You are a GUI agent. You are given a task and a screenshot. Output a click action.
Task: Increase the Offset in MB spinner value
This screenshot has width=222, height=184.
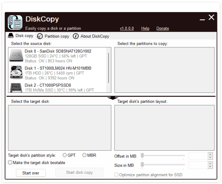pos(210,154)
